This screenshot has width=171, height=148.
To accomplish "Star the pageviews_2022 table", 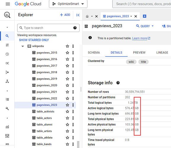I will click(x=67, y=99).
